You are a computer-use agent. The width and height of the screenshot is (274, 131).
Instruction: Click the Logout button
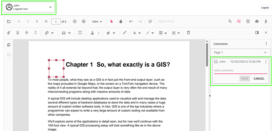[x=265, y=8]
